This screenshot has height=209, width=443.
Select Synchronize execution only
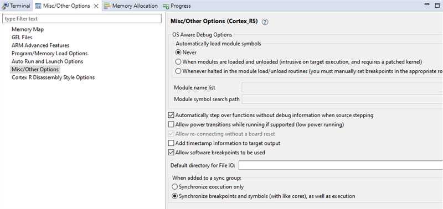[174, 187]
